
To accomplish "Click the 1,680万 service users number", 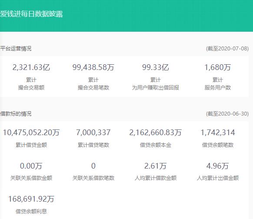I will (x=217, y=67).
